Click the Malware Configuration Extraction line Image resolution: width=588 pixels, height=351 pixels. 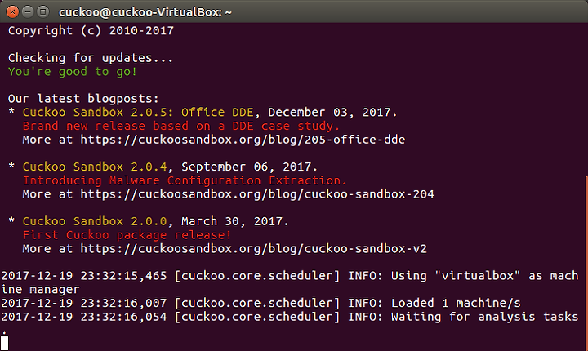point(185,180)
